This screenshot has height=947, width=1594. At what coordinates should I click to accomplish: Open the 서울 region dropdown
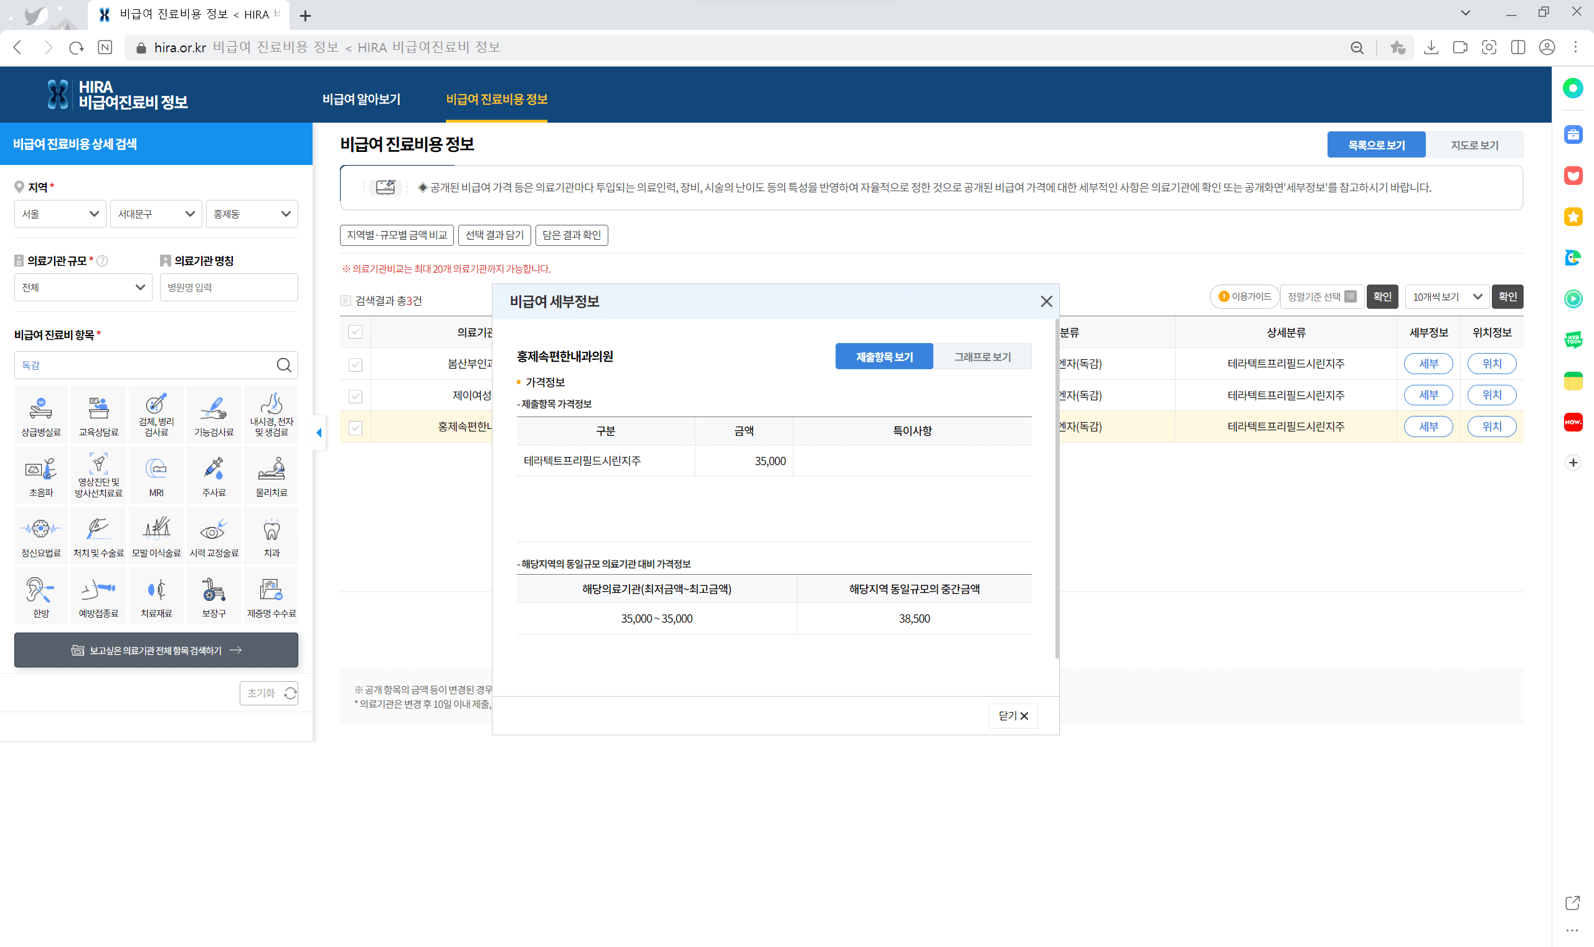(60, 214)
